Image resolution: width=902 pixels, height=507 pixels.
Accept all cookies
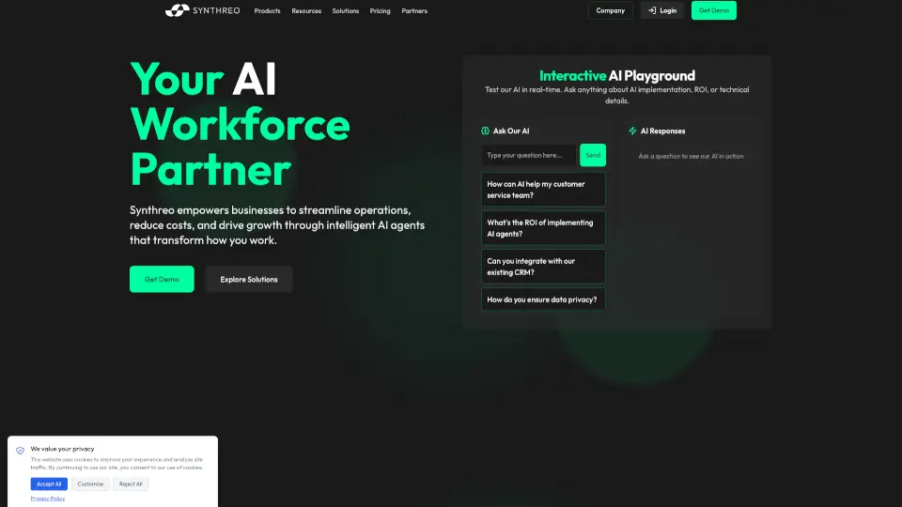pos(49,484)
